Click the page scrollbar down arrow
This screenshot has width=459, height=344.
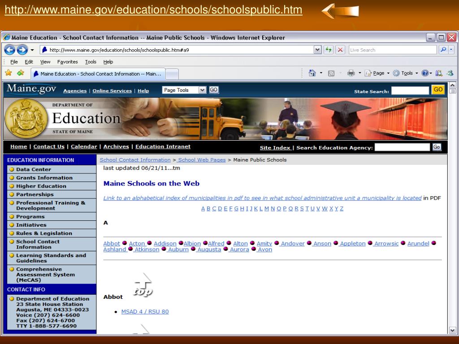pos(452,331)
